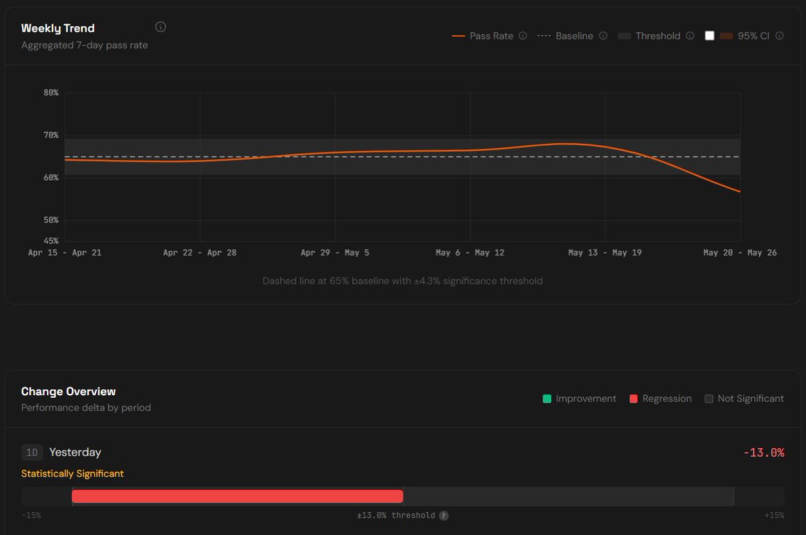
Task: Click the May 13 - May 19 axis label
Action: [605, 252]
